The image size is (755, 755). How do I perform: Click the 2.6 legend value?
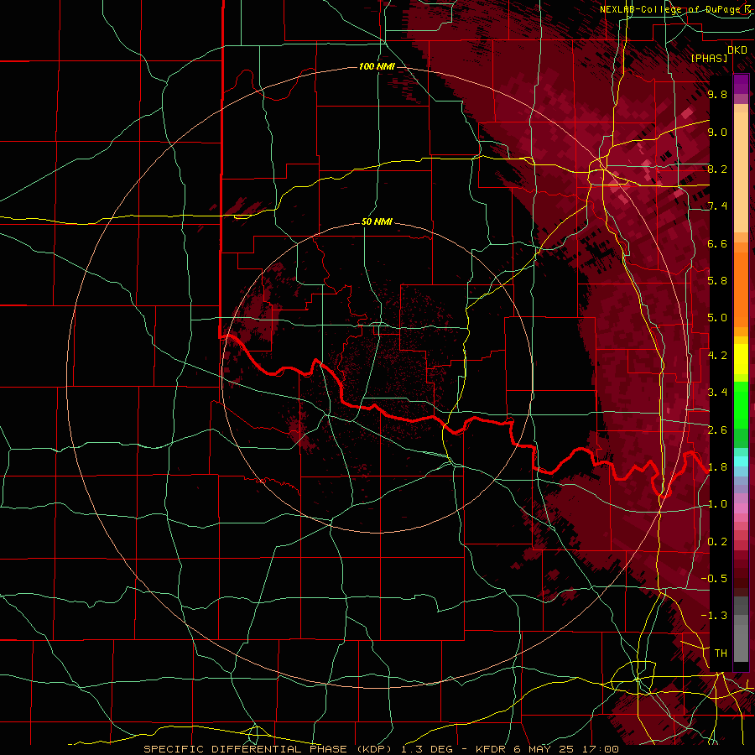[717, 430]
